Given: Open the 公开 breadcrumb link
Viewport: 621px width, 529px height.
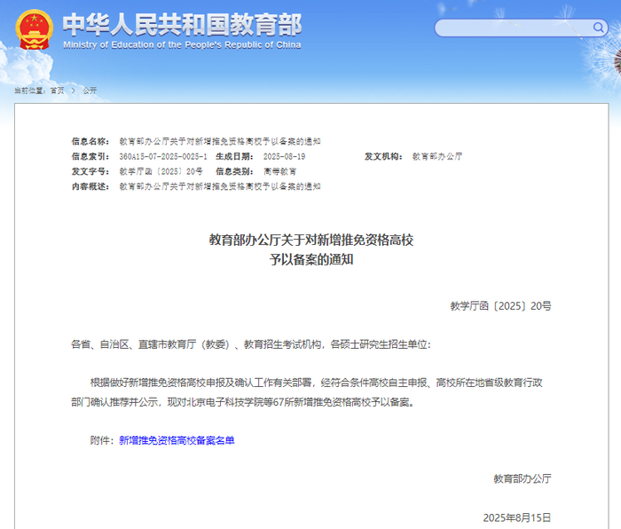Looking at the screenshot, I should point(90,91).
